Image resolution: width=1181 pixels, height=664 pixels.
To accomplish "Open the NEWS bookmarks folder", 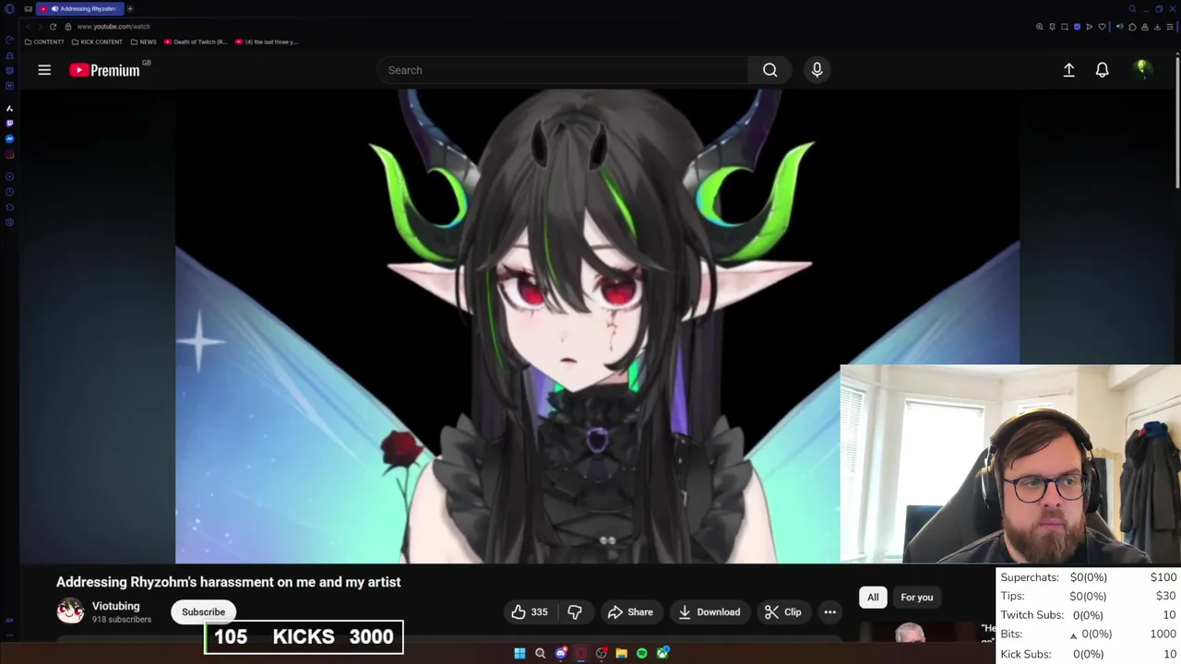I will tap(143, 41).
